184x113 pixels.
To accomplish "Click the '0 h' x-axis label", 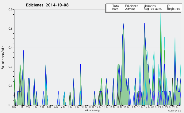I will click(x=14, y=107).
